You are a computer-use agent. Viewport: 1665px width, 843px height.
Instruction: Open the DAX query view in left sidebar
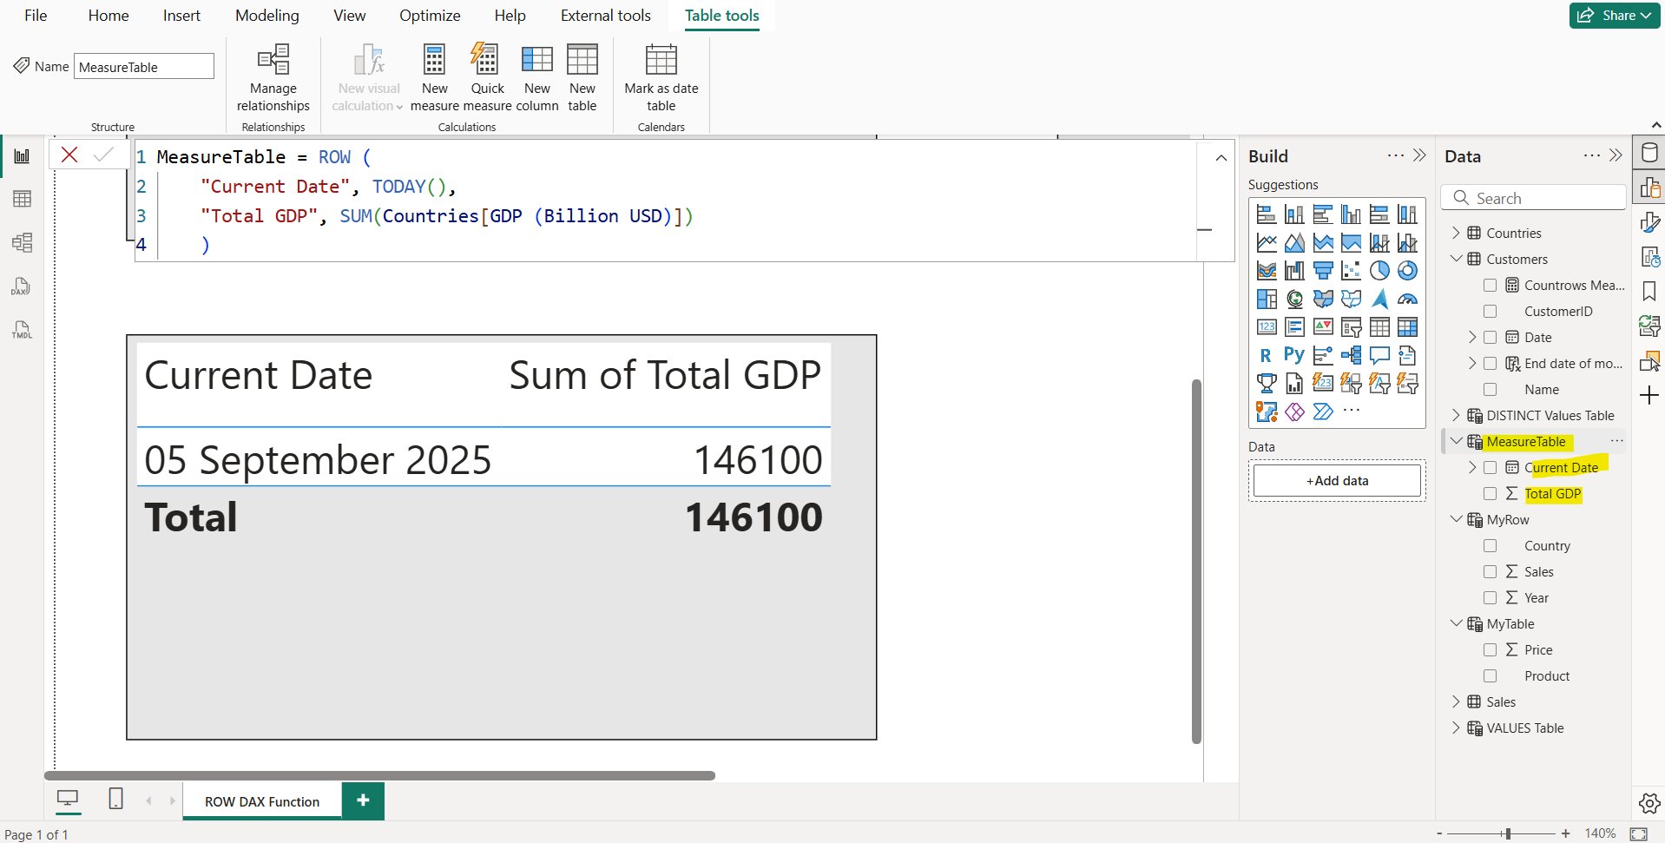point(22,286)
